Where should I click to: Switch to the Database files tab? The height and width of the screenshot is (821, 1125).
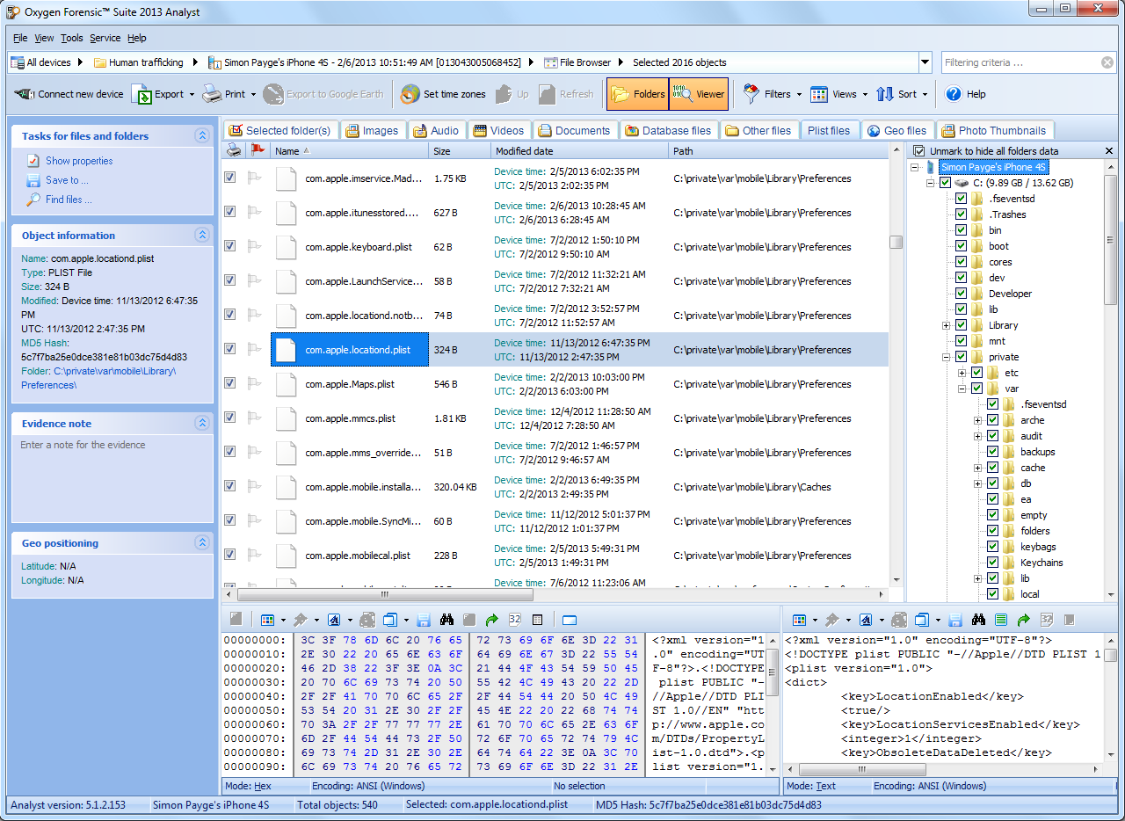click(669, 130)
